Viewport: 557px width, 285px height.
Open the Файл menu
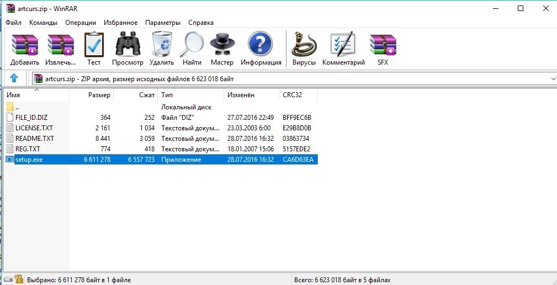tap(13, 23)
